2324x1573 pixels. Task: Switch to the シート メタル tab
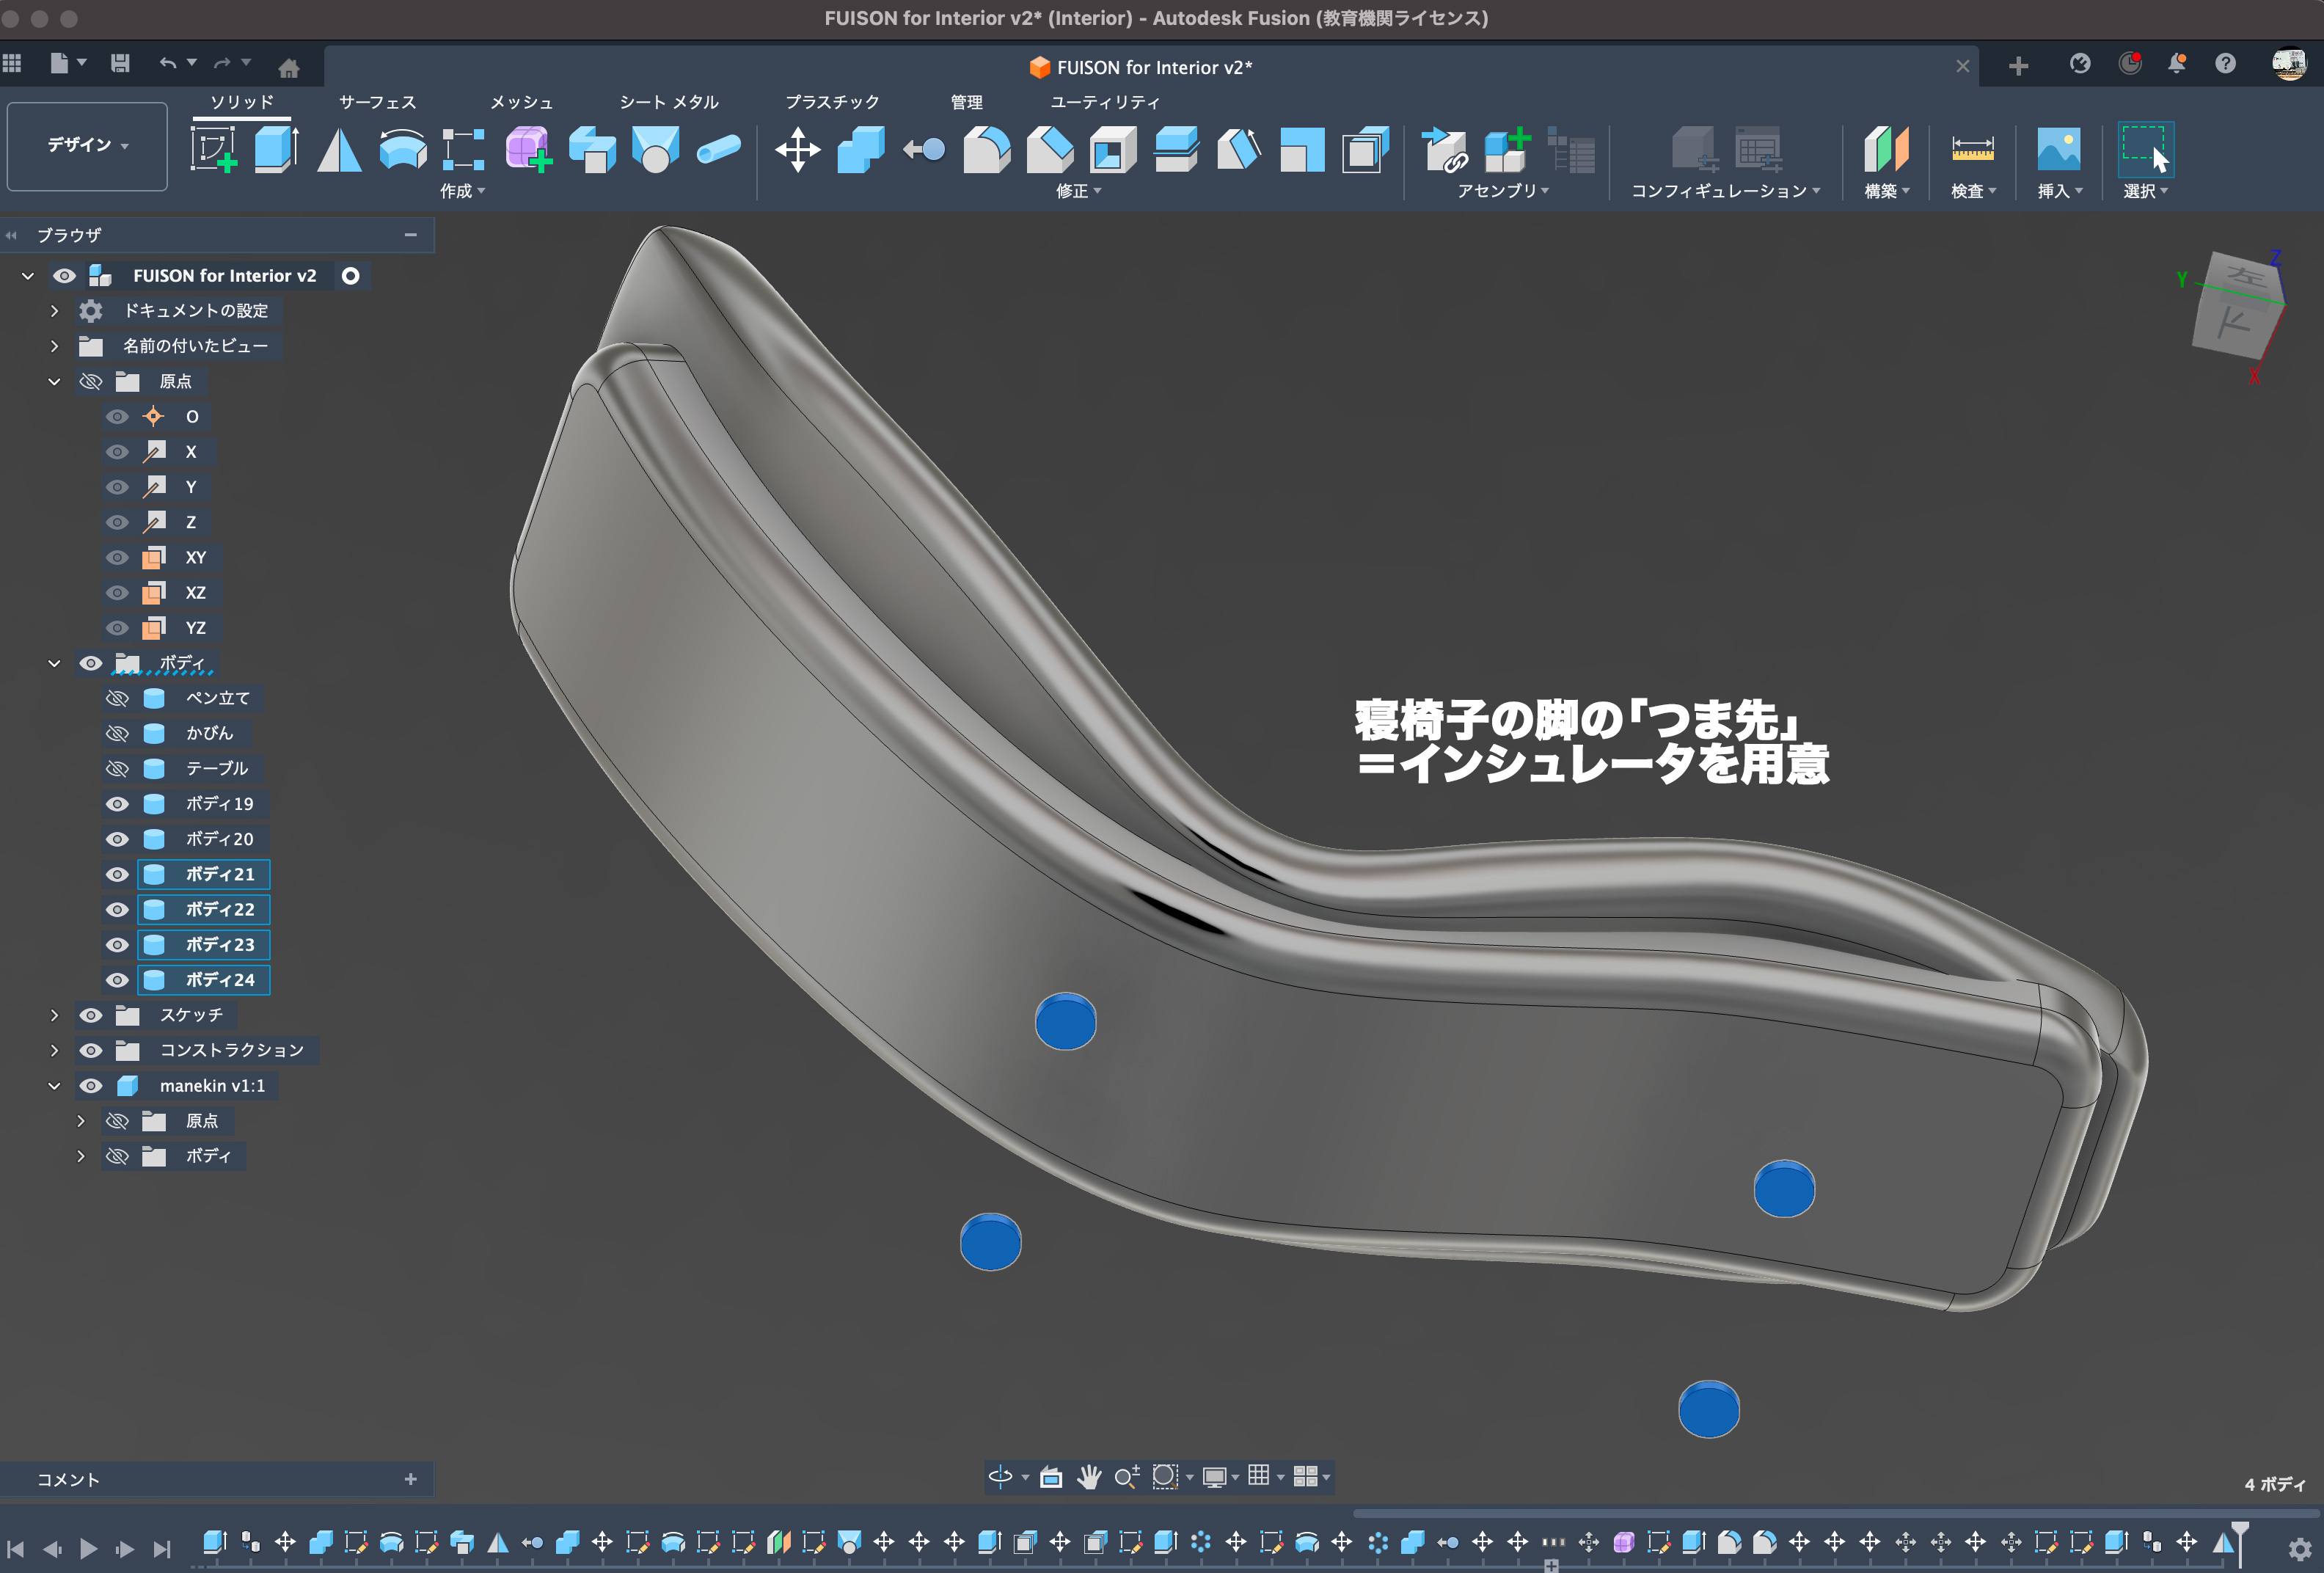(668, 102)
